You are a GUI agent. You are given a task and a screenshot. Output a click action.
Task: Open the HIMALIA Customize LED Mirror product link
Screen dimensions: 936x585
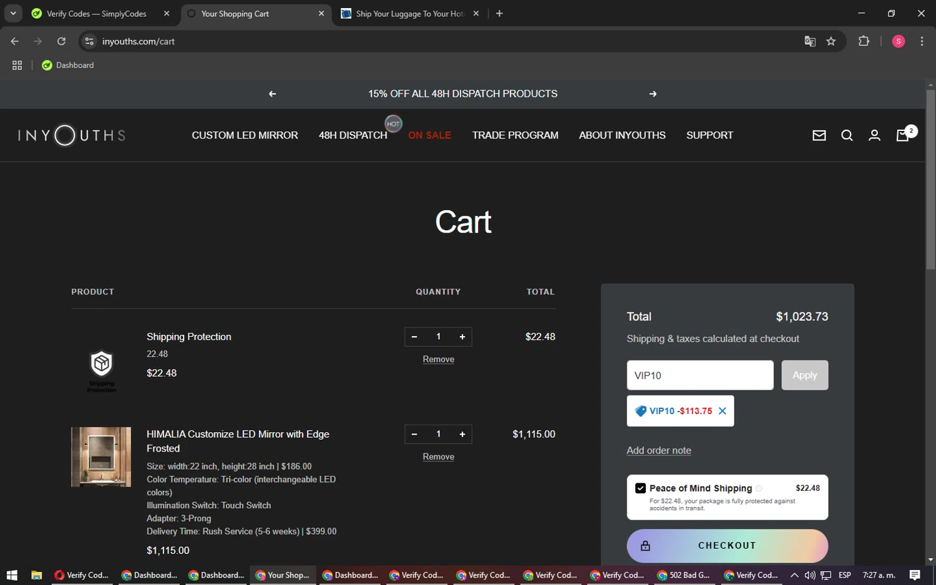238,441
